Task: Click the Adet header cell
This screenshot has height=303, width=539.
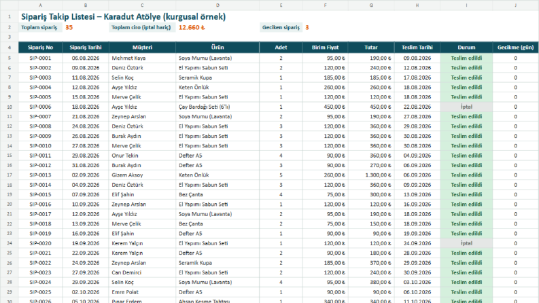Action: click(281, 48)
